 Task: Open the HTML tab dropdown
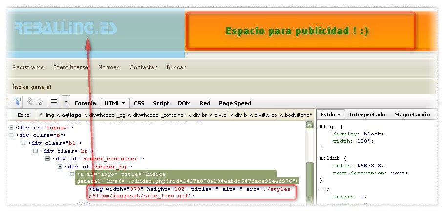(123, 103)
